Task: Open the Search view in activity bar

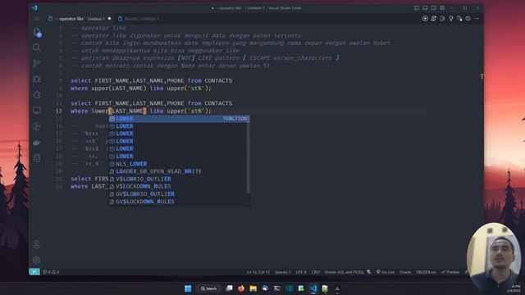Action: coord(37,48)
